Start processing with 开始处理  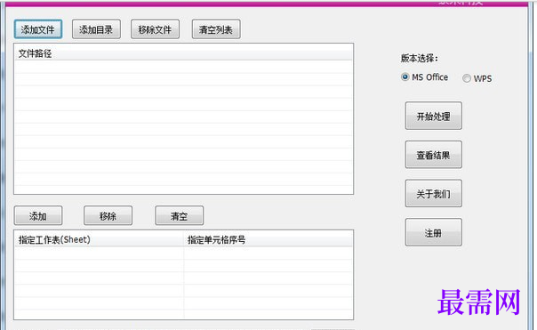[434, 116]
